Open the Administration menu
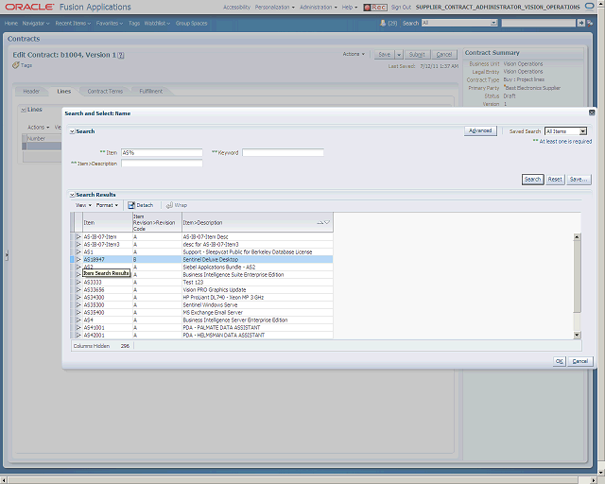The height and width of the screenshot is (484, 605). tap(319, 8)
